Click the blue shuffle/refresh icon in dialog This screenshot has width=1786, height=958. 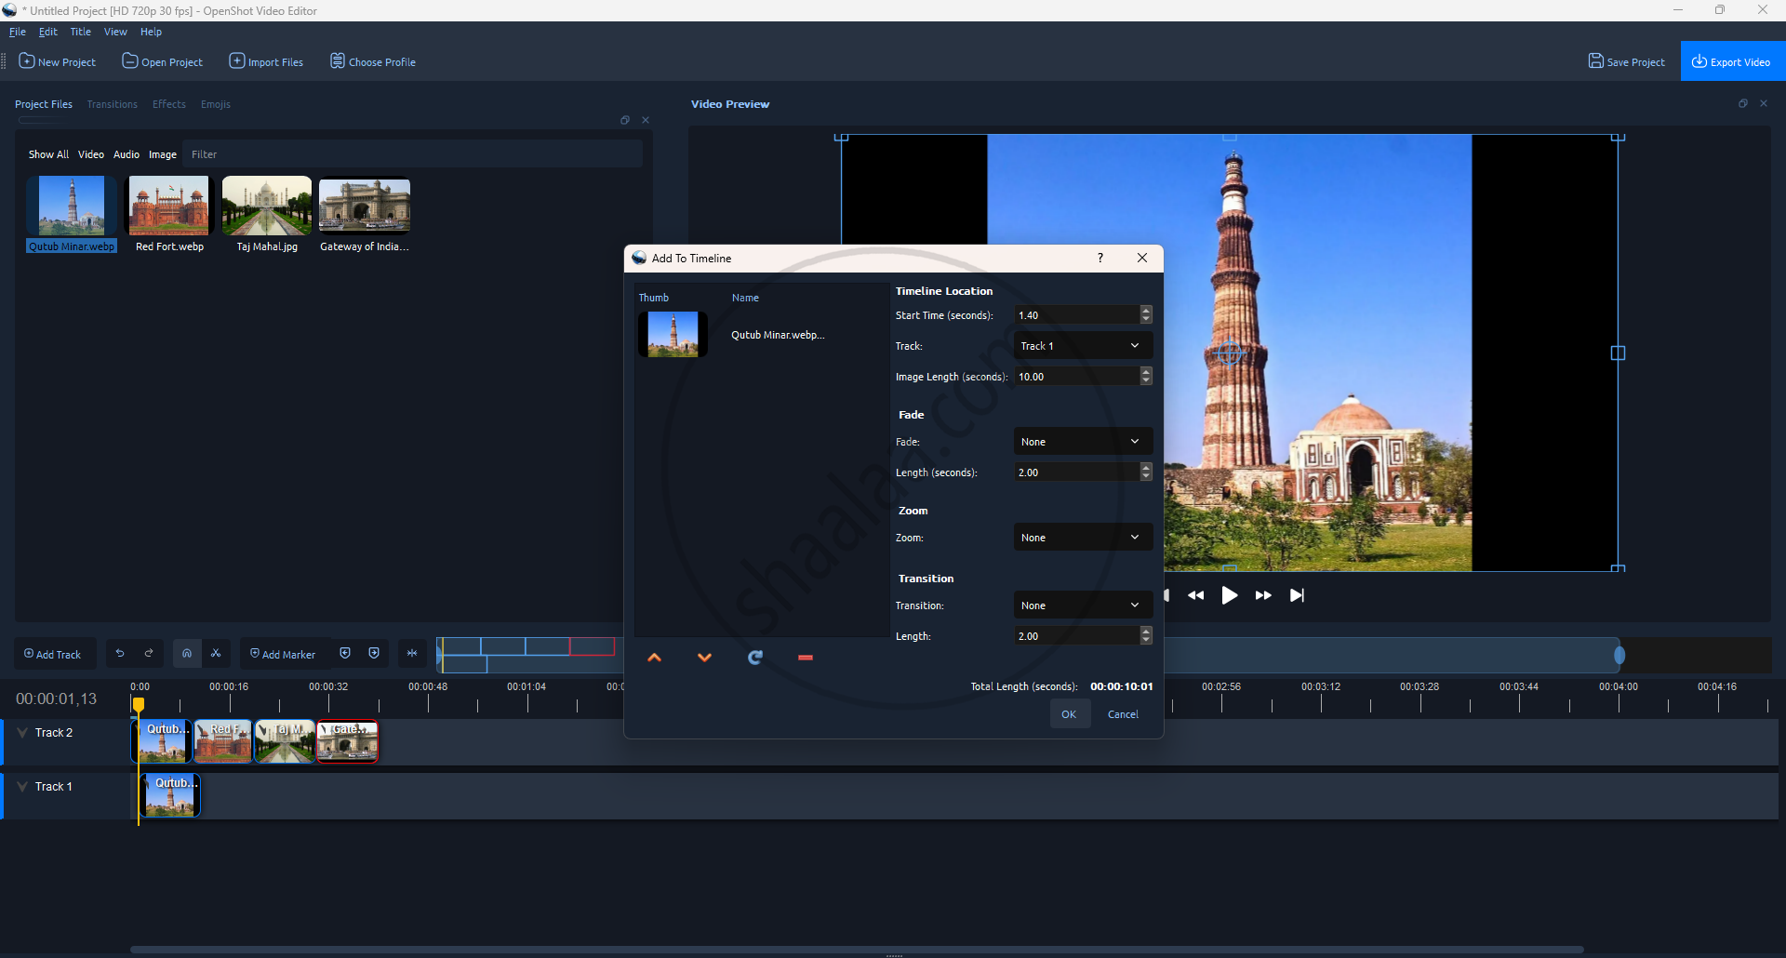coord(755,658)
